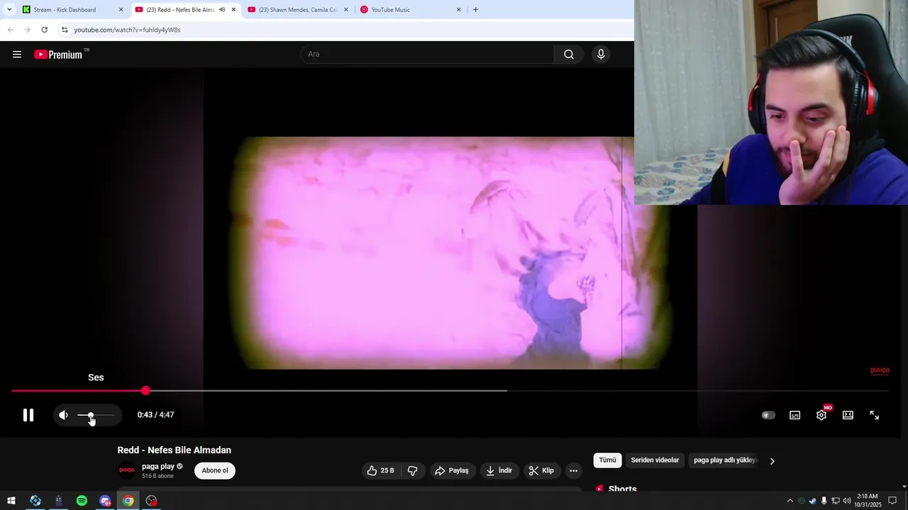908x510 pixels.
Task: Open Chrome tab search dropdown arrow
Action: click(x=9, y=10)
